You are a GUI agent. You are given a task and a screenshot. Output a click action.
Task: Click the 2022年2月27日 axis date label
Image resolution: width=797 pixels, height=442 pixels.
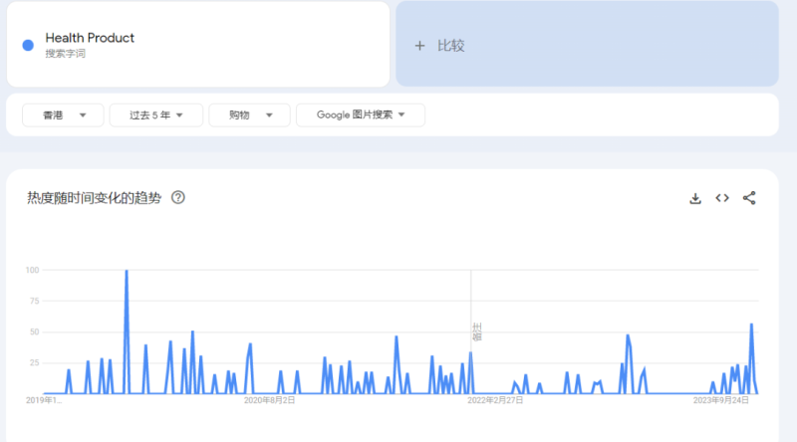495,400
